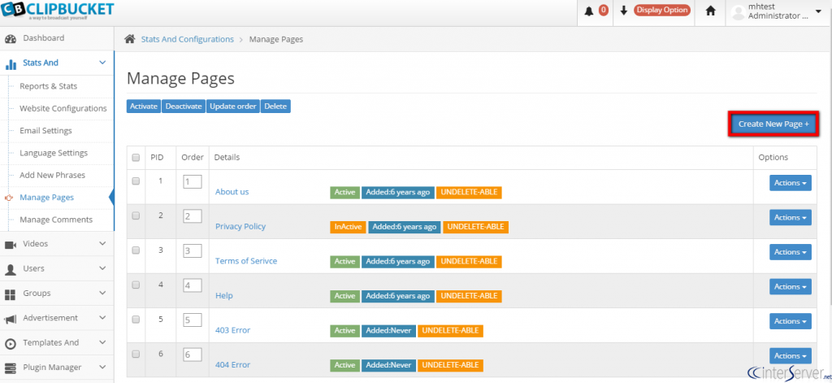Open the Privacy Policy page link

pos(240,226)
